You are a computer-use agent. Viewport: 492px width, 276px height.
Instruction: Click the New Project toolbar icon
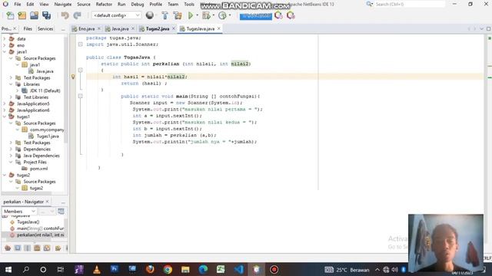tap(22, 15)
